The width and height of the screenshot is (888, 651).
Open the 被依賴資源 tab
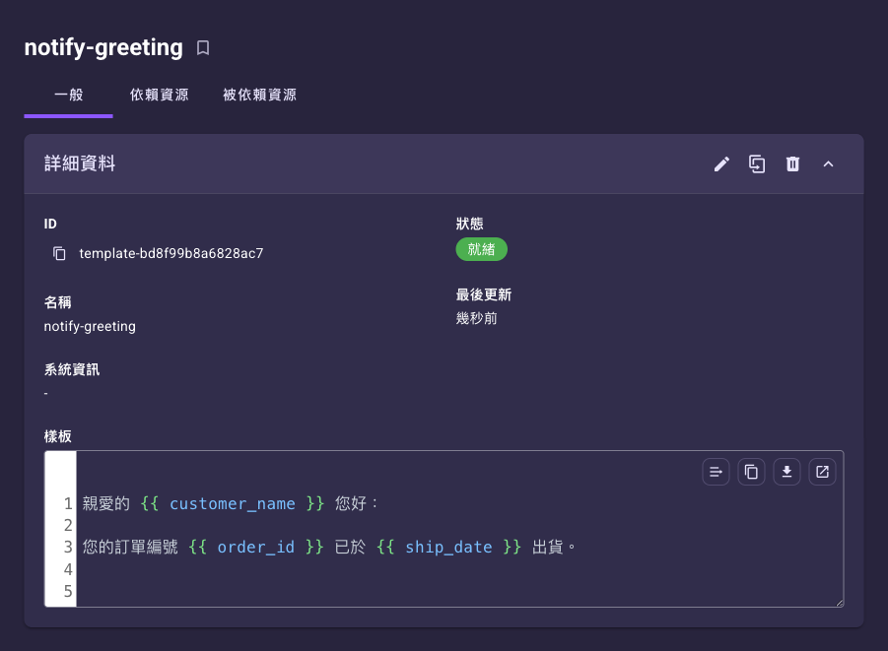(x=260, y=95)
